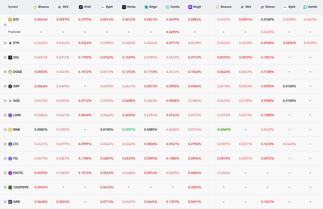Select the Deribit column header
Screen dimensions: 323x209
(310, 7)
